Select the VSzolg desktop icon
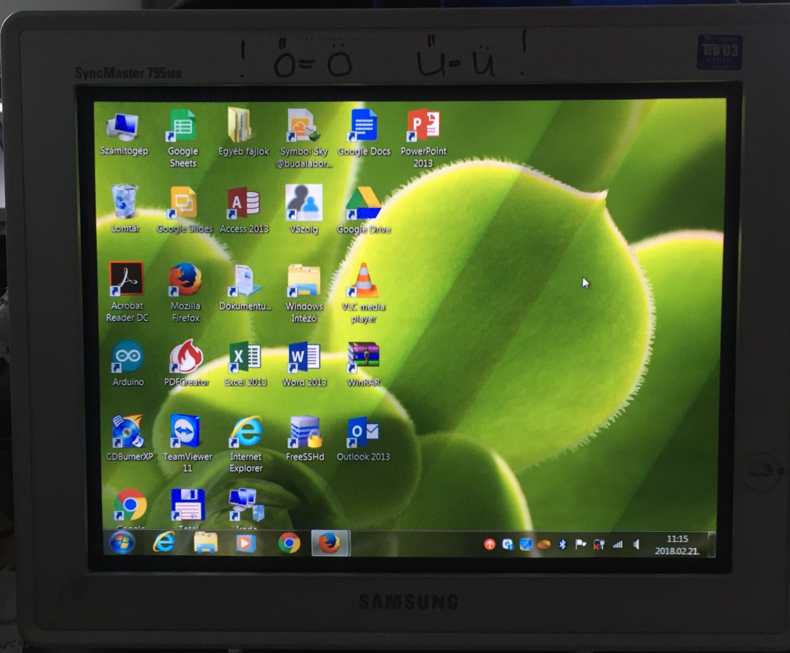The height and width of the screenshot is (653, 790). click(304, 210)
